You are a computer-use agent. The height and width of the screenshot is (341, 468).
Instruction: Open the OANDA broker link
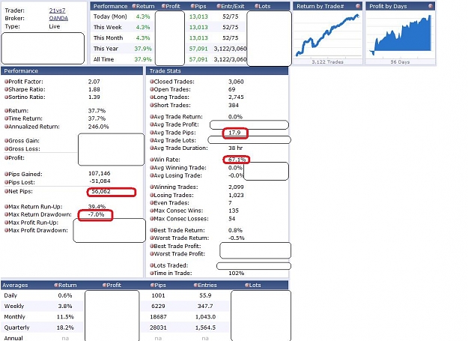pyautogui.click(x=58, y=18)
